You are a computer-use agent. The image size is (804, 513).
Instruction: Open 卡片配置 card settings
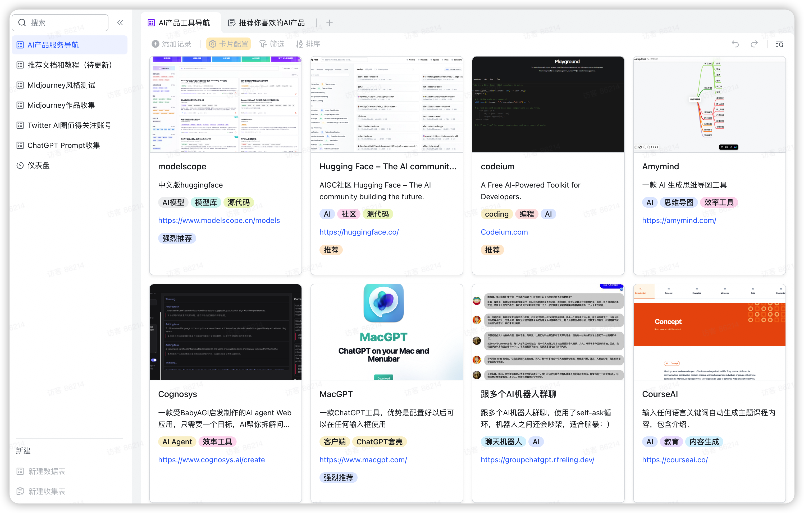tap(229, 44)
